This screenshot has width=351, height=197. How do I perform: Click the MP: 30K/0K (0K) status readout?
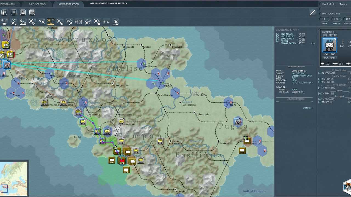(x=331, y=14)
